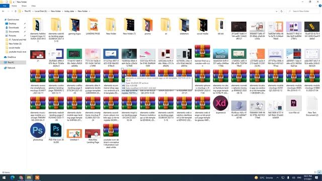Select OneDrive in navigation pane
This screenshot has height=181, width=322.
[x=12, y=57]
